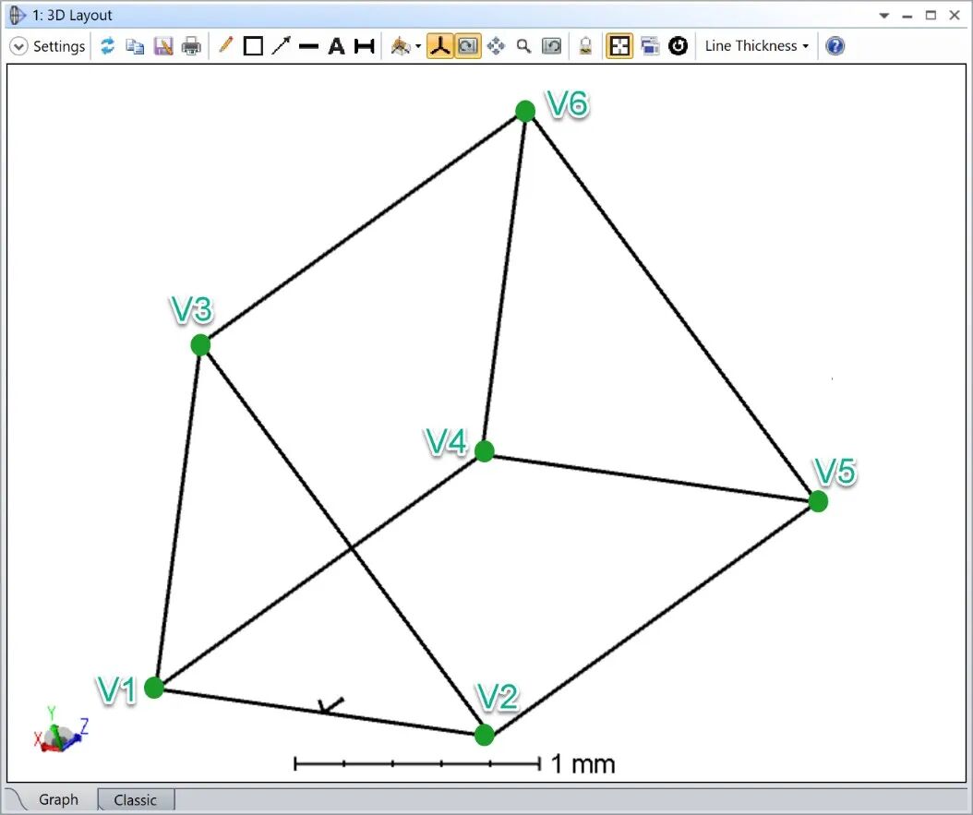The image size is (973, 815).
Task: Click the green dot at vertex V4
Action: point(485,451)
